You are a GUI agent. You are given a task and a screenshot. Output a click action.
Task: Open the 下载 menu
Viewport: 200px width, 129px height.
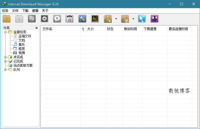pos(25,11)
